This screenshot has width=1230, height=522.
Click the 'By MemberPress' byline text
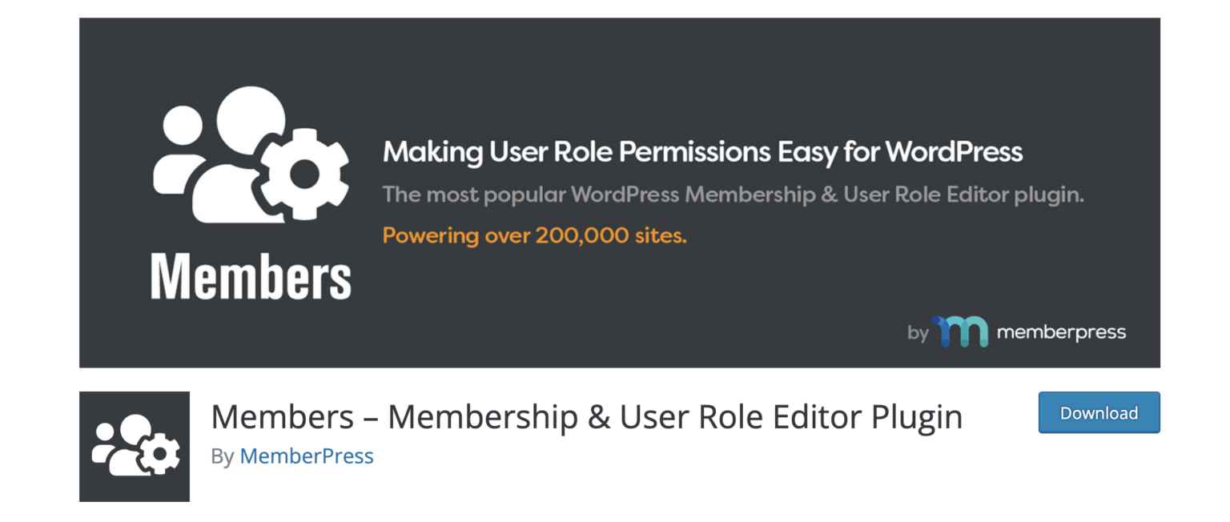(288, 456)
